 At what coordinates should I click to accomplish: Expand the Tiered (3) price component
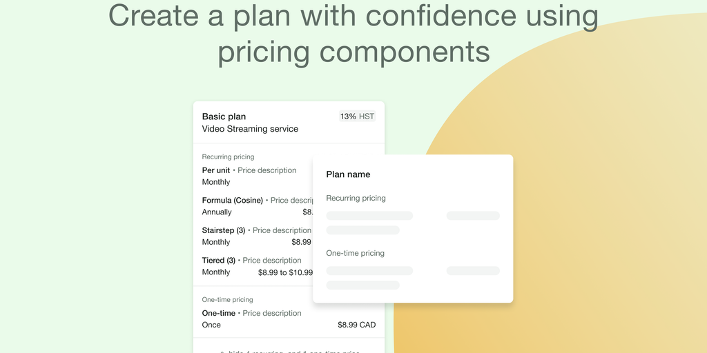(x=218, y=261)
